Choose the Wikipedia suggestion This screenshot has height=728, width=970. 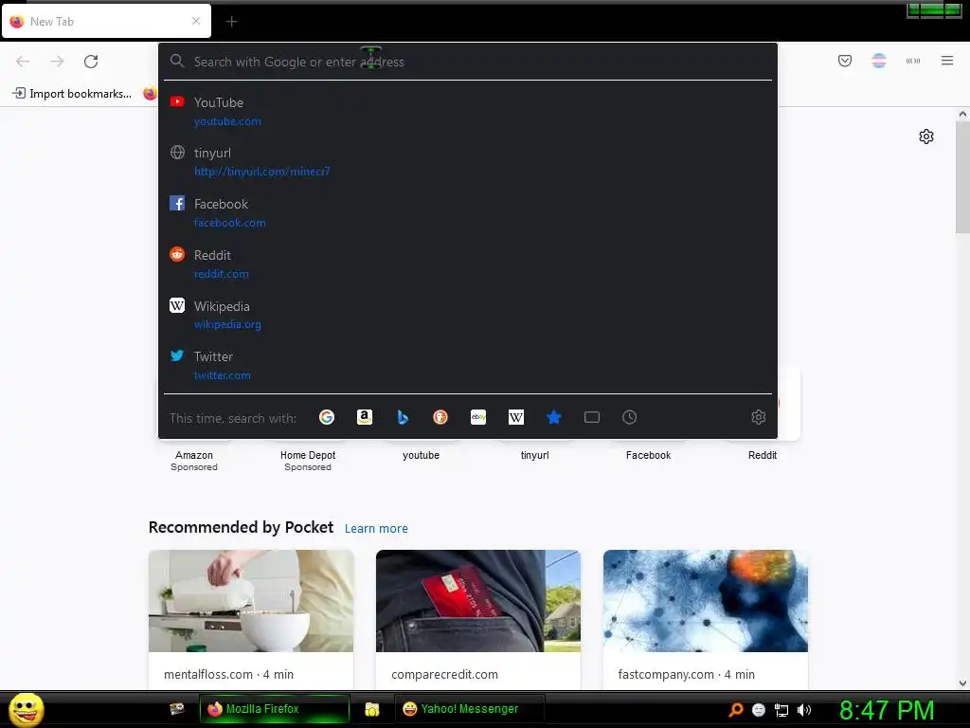click(468, 315)
